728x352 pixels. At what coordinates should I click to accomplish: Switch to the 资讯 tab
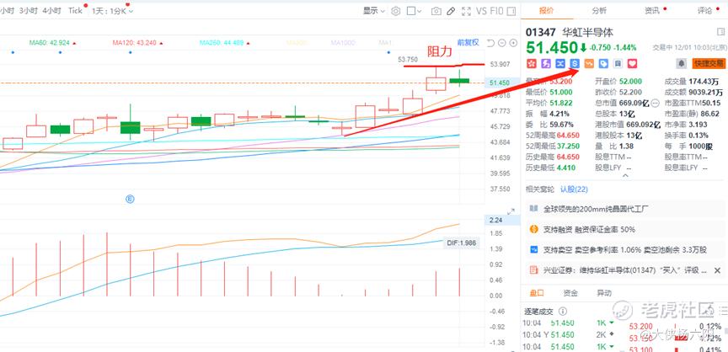[652, 11]
